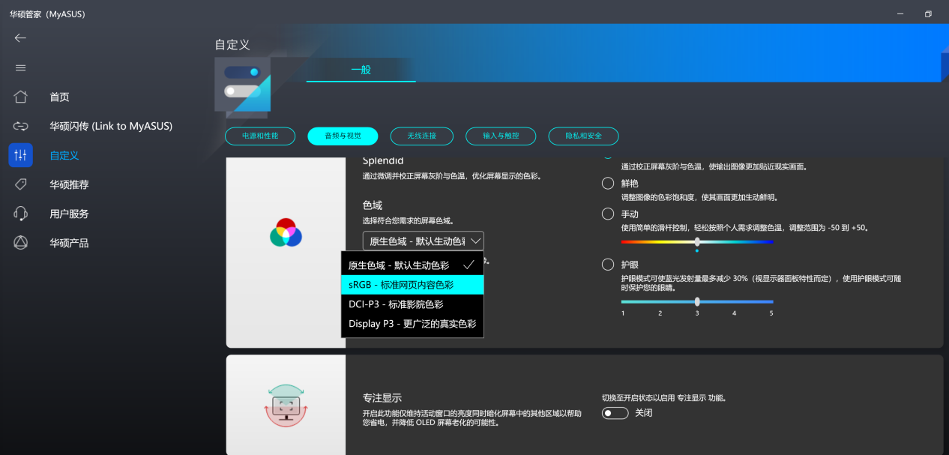Click the 隐私和安全 category button
The image size is (949, 455).
(583, 136)
